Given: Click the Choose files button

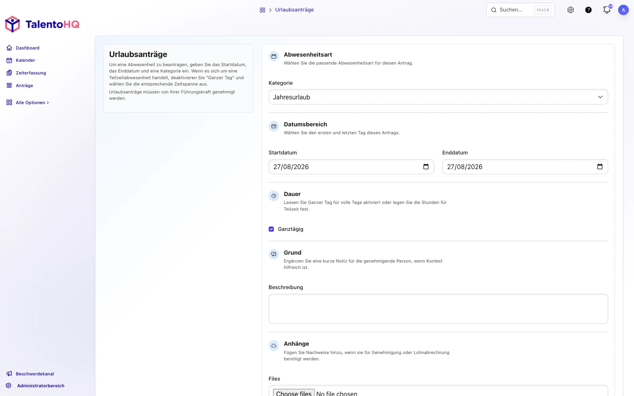Looking at the screenshot, I should tap(294, 393).
